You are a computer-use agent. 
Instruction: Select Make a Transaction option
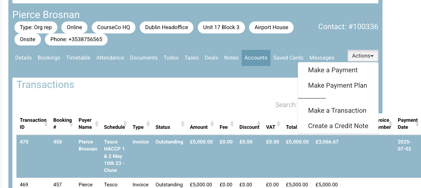[x=337, y=111]
